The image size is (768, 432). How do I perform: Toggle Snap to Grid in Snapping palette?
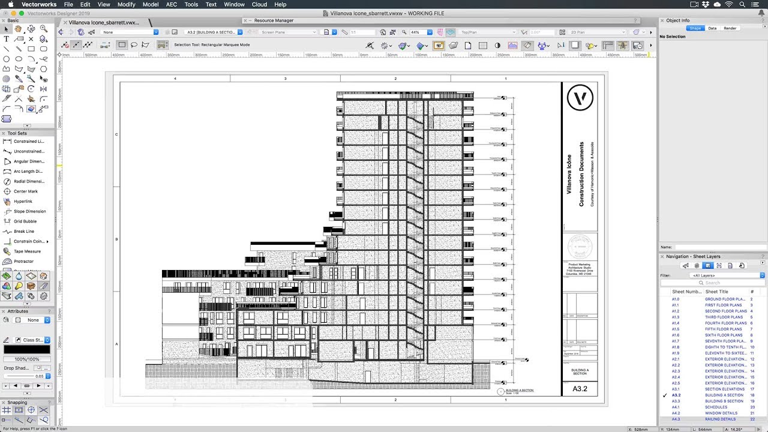[6, 410]
